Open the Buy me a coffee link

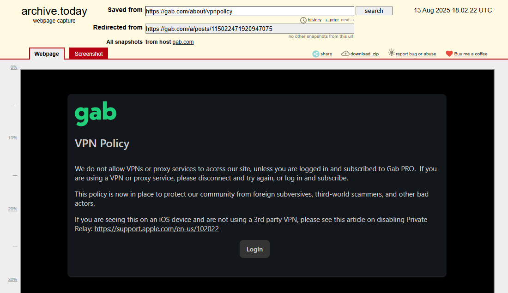(471, 54)
